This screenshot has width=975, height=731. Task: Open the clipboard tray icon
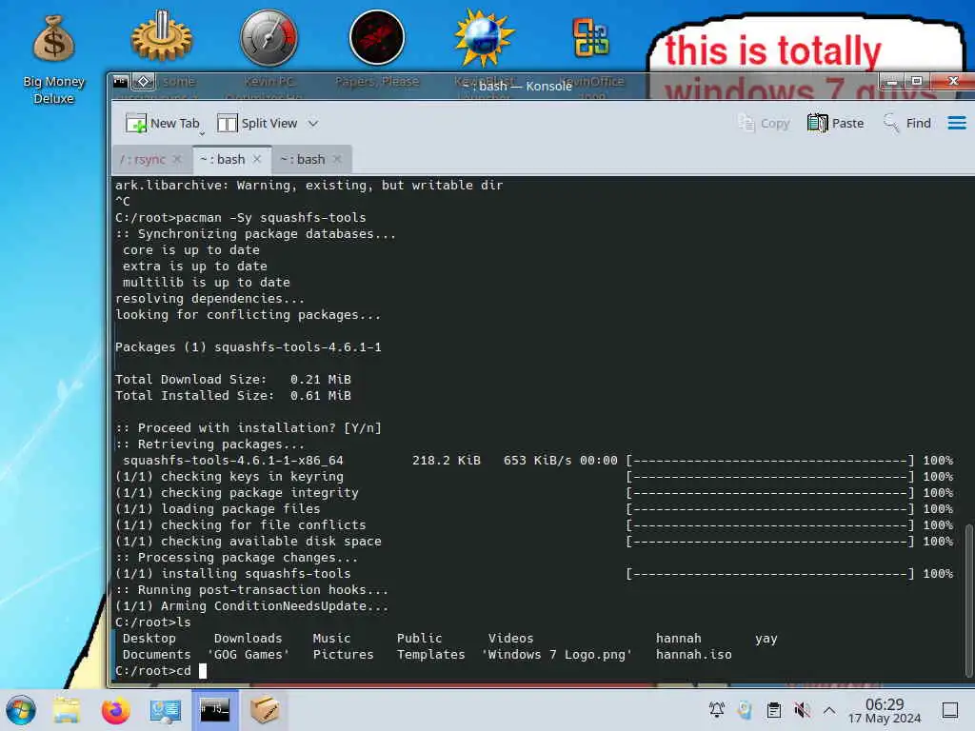pos(773,709)
